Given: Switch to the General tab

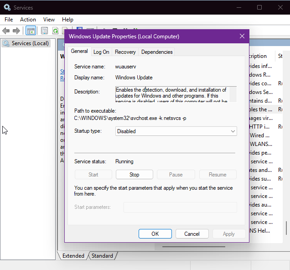Looking at the screenshot, I should 79,51.
